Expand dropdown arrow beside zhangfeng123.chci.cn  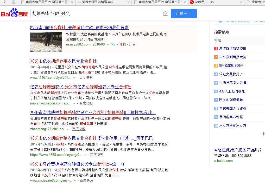[67, 129]
